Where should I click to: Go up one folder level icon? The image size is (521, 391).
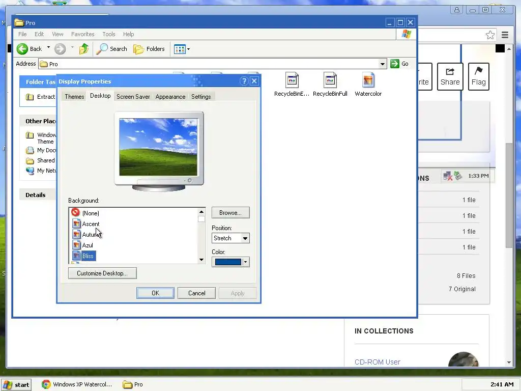84,49
